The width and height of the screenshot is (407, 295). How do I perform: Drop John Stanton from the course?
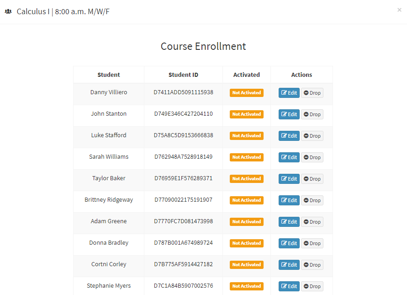click(x=312, y=114)
